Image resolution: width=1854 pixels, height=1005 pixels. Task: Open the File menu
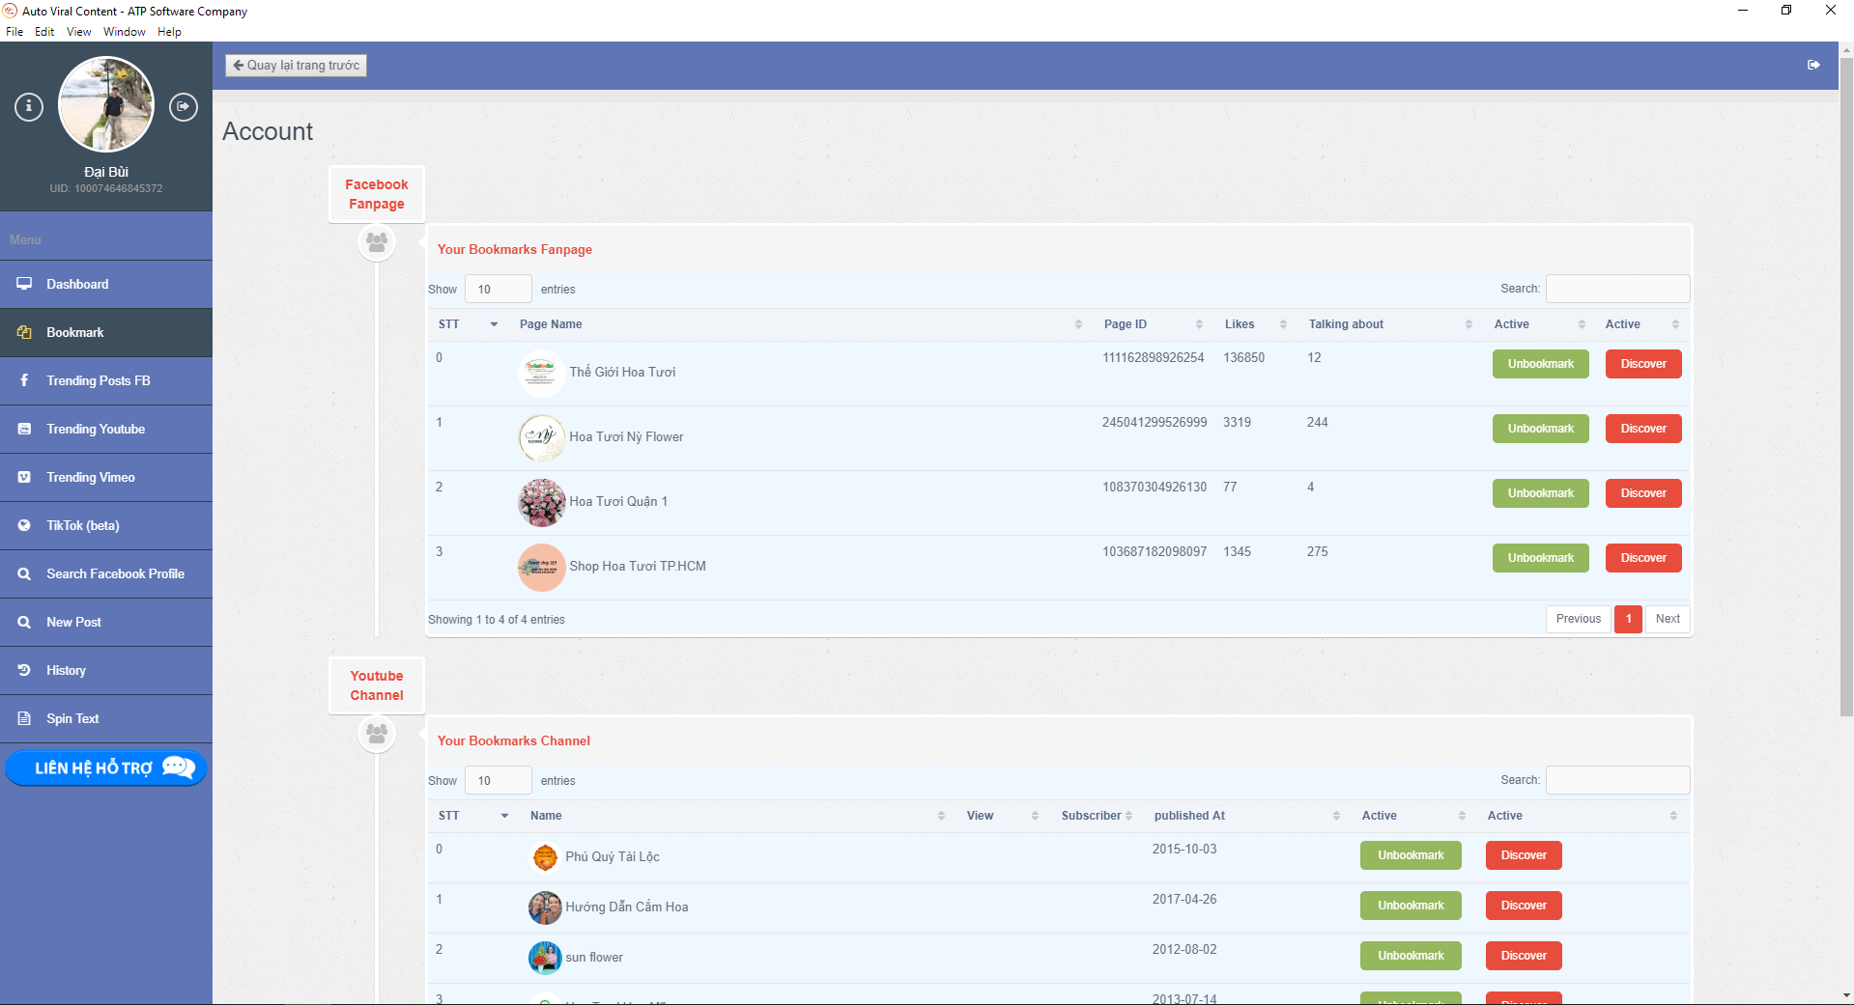14,32
